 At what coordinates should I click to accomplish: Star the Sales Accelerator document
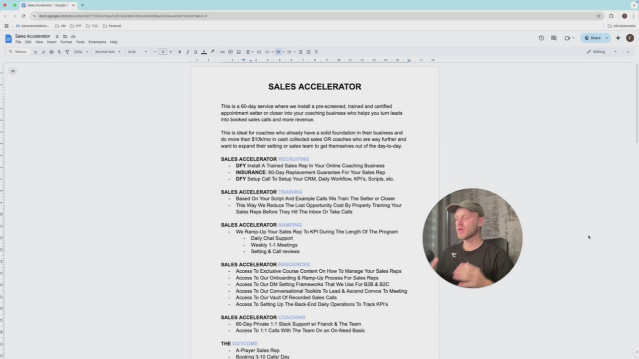tap(57, 36)
